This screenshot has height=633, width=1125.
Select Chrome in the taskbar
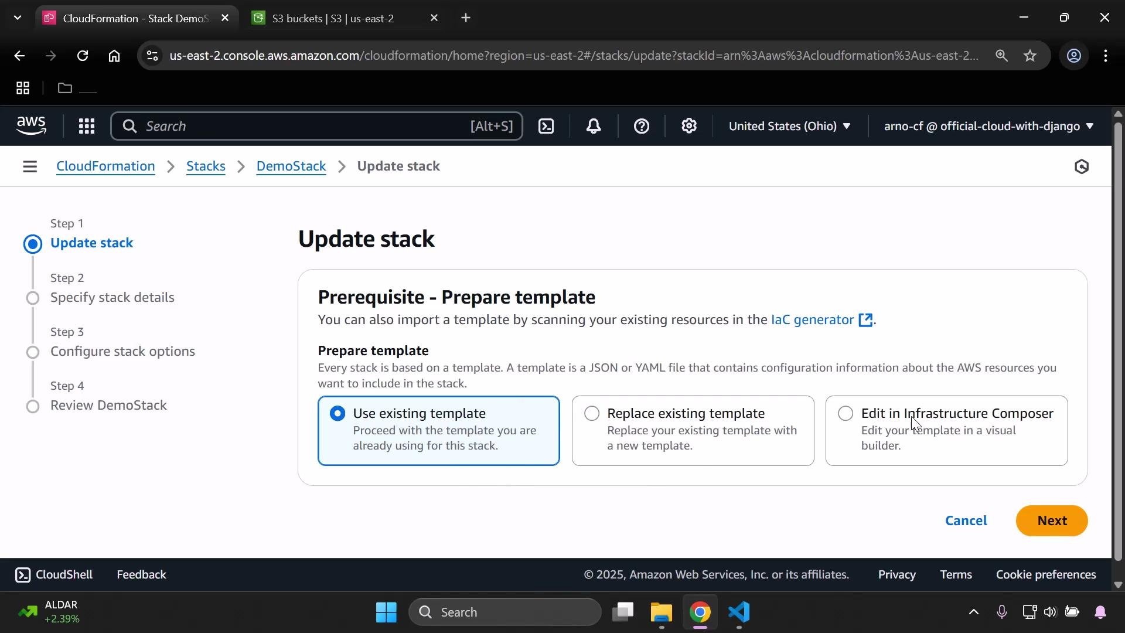pos(700,612)
